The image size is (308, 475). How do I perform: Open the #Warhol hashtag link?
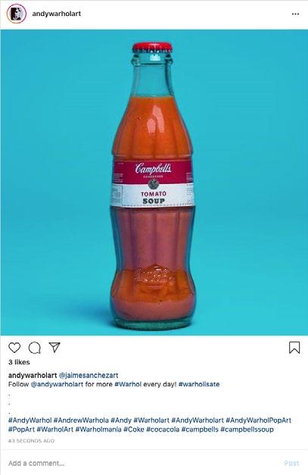click(128, 384)
